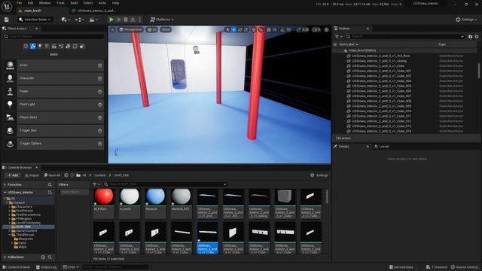Open the viewport options hamburger menu
Screen dimensions: 482x271
[113, 30]
